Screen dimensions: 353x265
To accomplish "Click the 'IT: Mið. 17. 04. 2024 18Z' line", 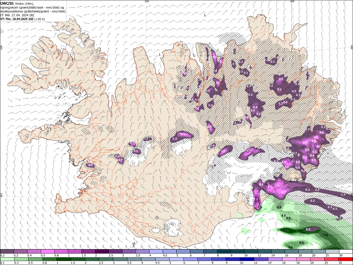I will [18, 15].
